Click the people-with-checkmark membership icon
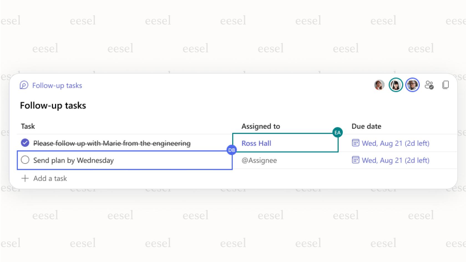Viewport: 466px width, 262px height. click(429, 85)
